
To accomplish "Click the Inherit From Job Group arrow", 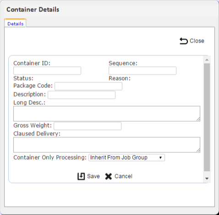I will coord(160,158).
